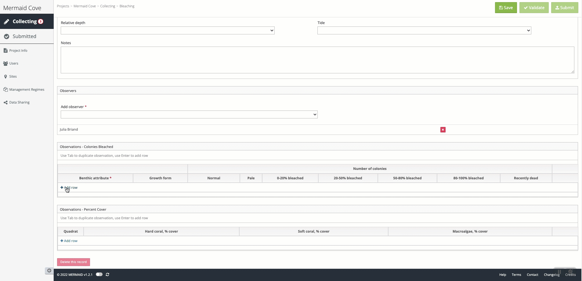Screen dimensions: 582x281
Task: Click the Mermaid Cove project title
Action: [22, 8]
